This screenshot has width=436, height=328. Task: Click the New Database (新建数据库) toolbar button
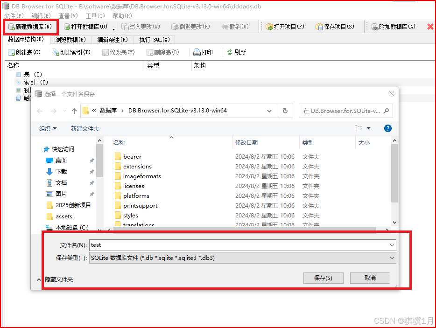[x=30, y=27]
